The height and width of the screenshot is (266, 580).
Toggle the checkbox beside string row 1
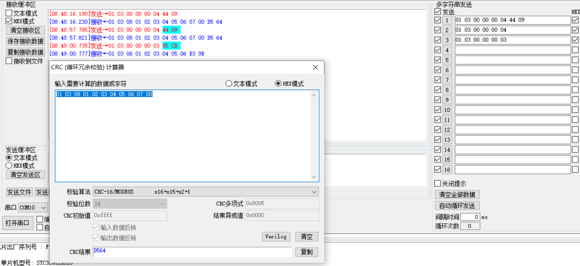click(438, 20)
